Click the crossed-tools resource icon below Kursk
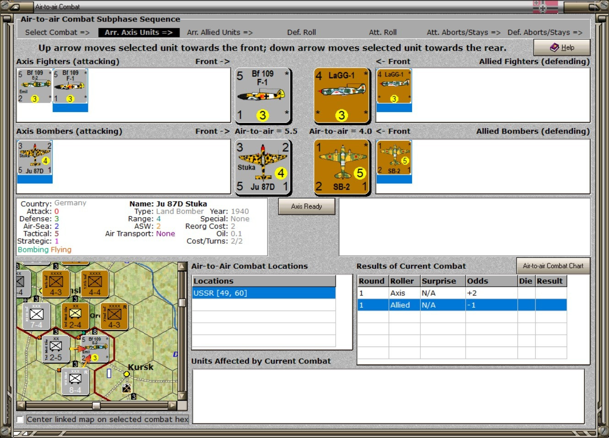Screen dimensions: 609x438 coord(127,389)
